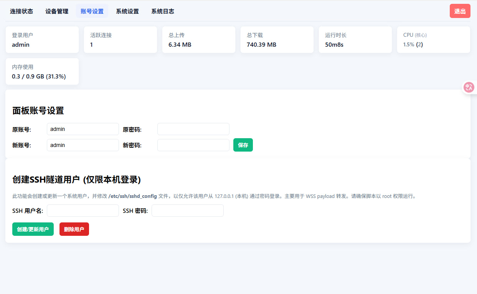Click the translate floating icon
The image size is (477, 294).
469,87
